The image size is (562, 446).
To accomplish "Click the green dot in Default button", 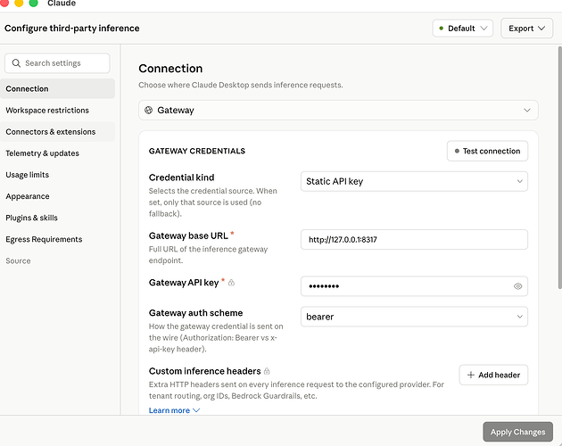I will click(442, 29).
